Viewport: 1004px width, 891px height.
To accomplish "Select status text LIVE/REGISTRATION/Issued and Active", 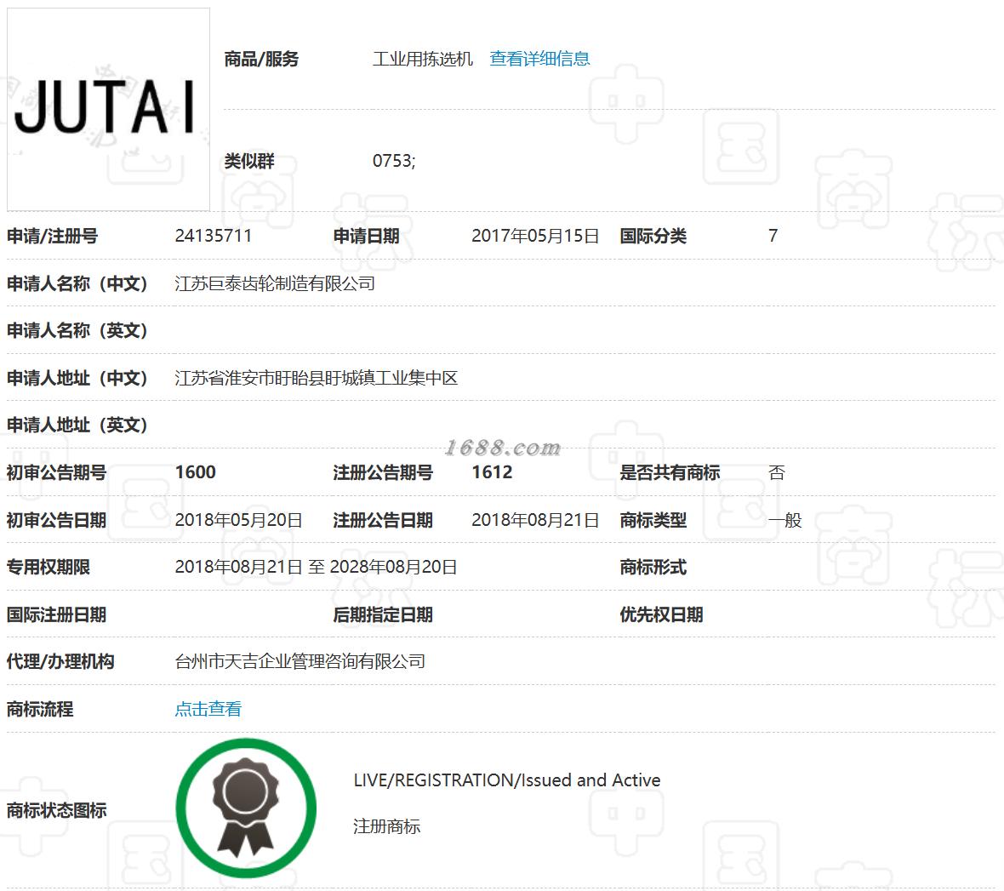I will click(506, 780).
